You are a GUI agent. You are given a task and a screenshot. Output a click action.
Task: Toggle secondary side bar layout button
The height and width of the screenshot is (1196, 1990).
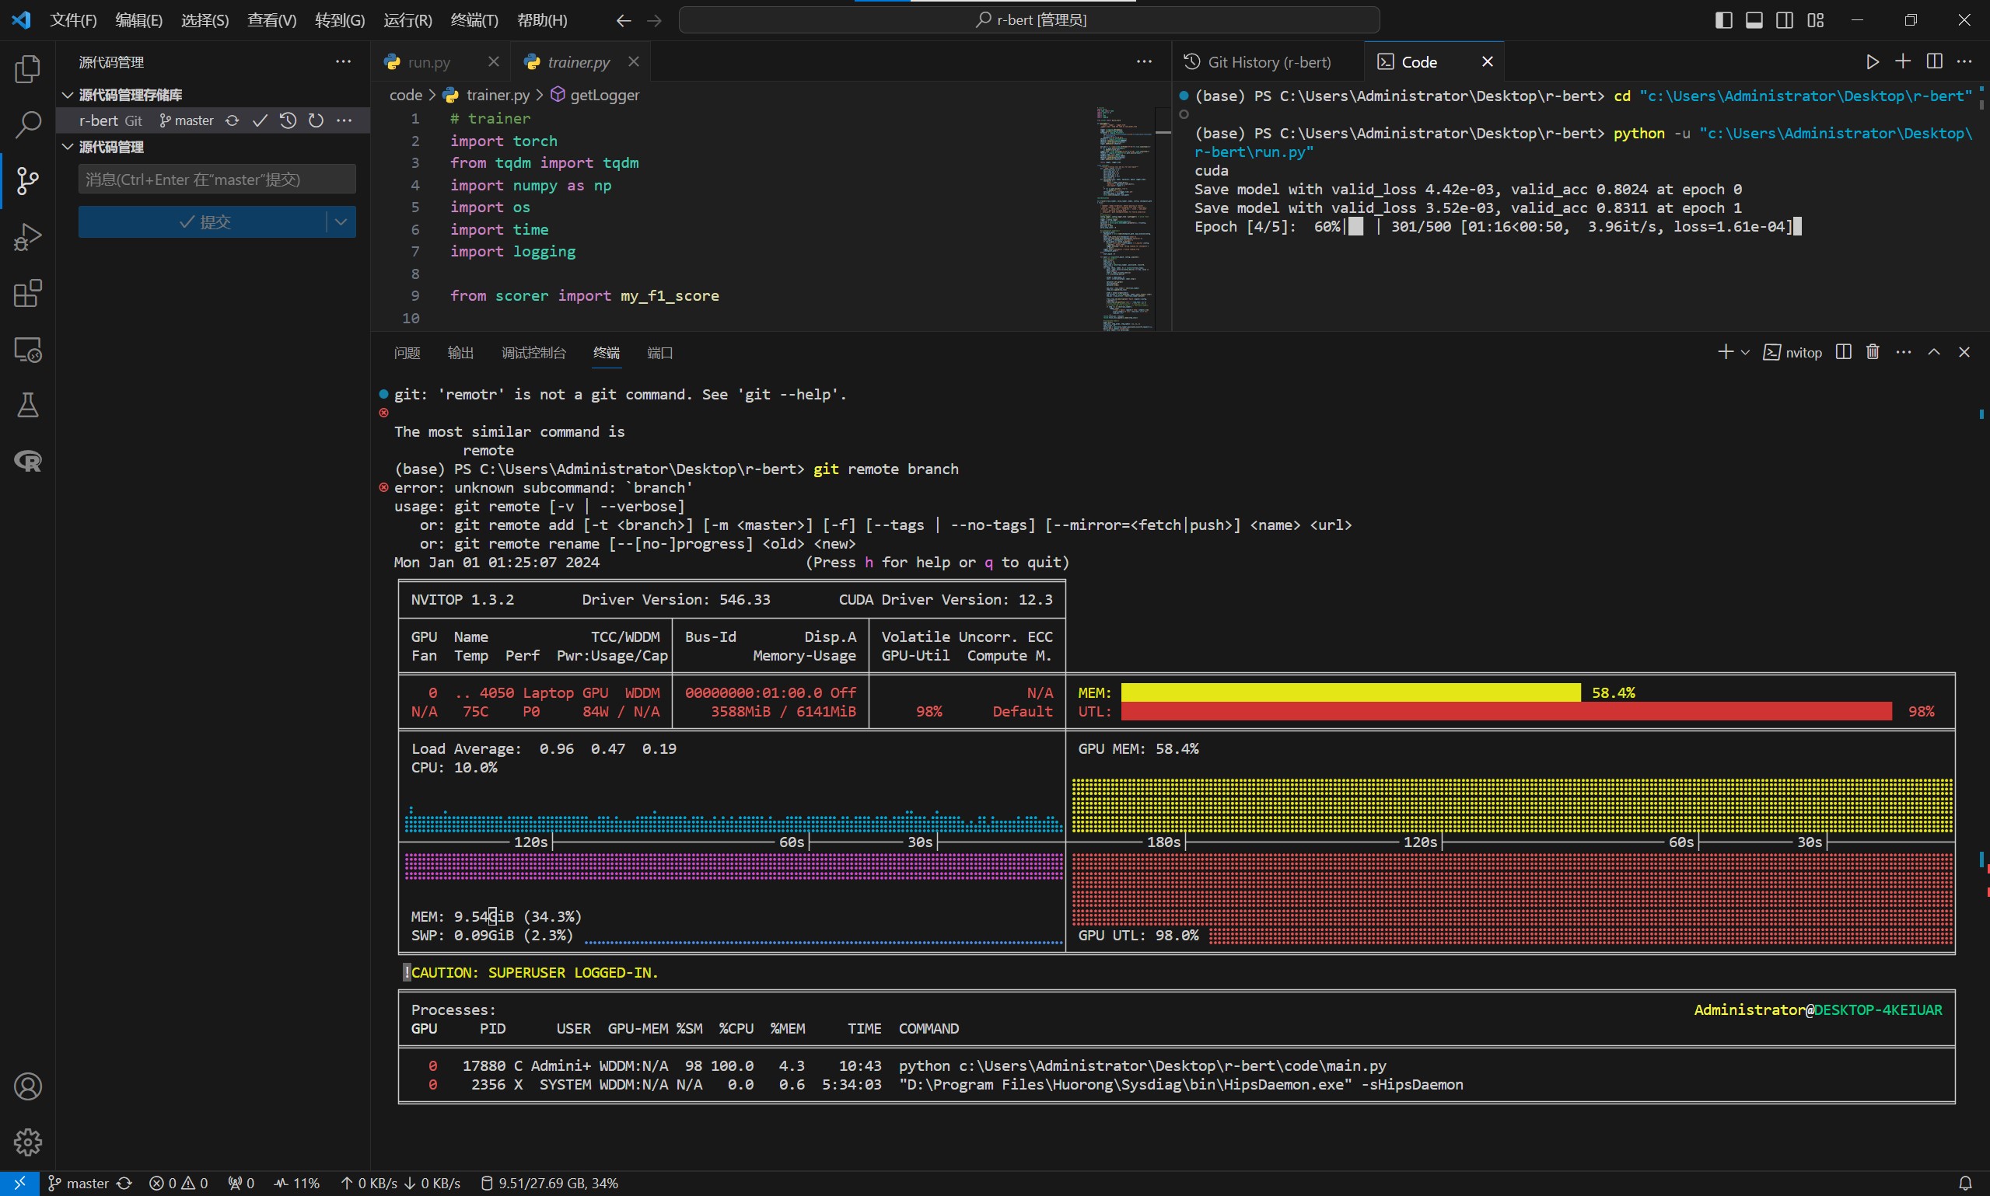pos(1785,20)
